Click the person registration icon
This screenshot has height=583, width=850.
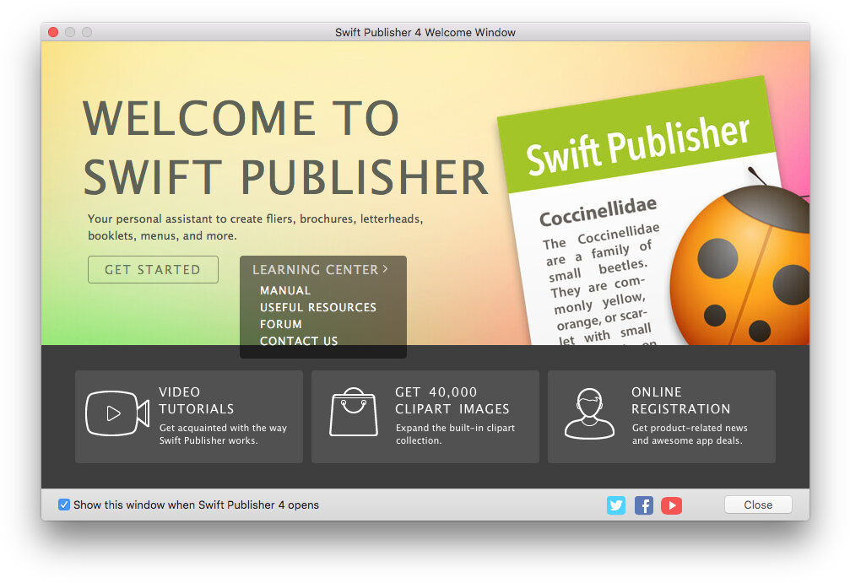pos(589,413)
